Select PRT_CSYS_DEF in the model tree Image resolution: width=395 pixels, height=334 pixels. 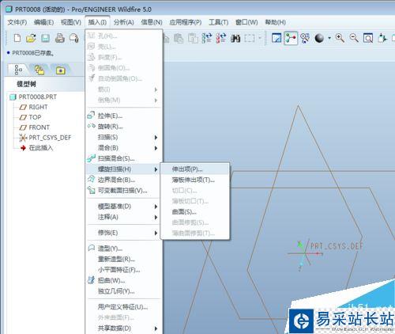(45, 138)
